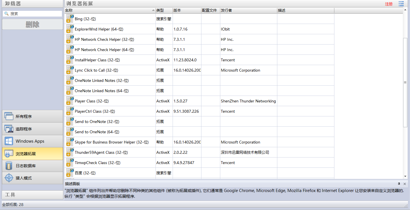
Task: Click the Skype for Business Browser Helper icon
Action: pos(70,142)
